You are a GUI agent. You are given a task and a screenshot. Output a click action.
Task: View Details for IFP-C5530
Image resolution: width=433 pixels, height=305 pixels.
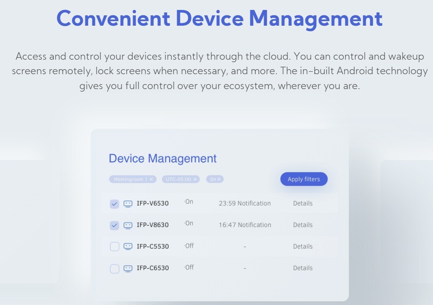(x=302, y=247)
